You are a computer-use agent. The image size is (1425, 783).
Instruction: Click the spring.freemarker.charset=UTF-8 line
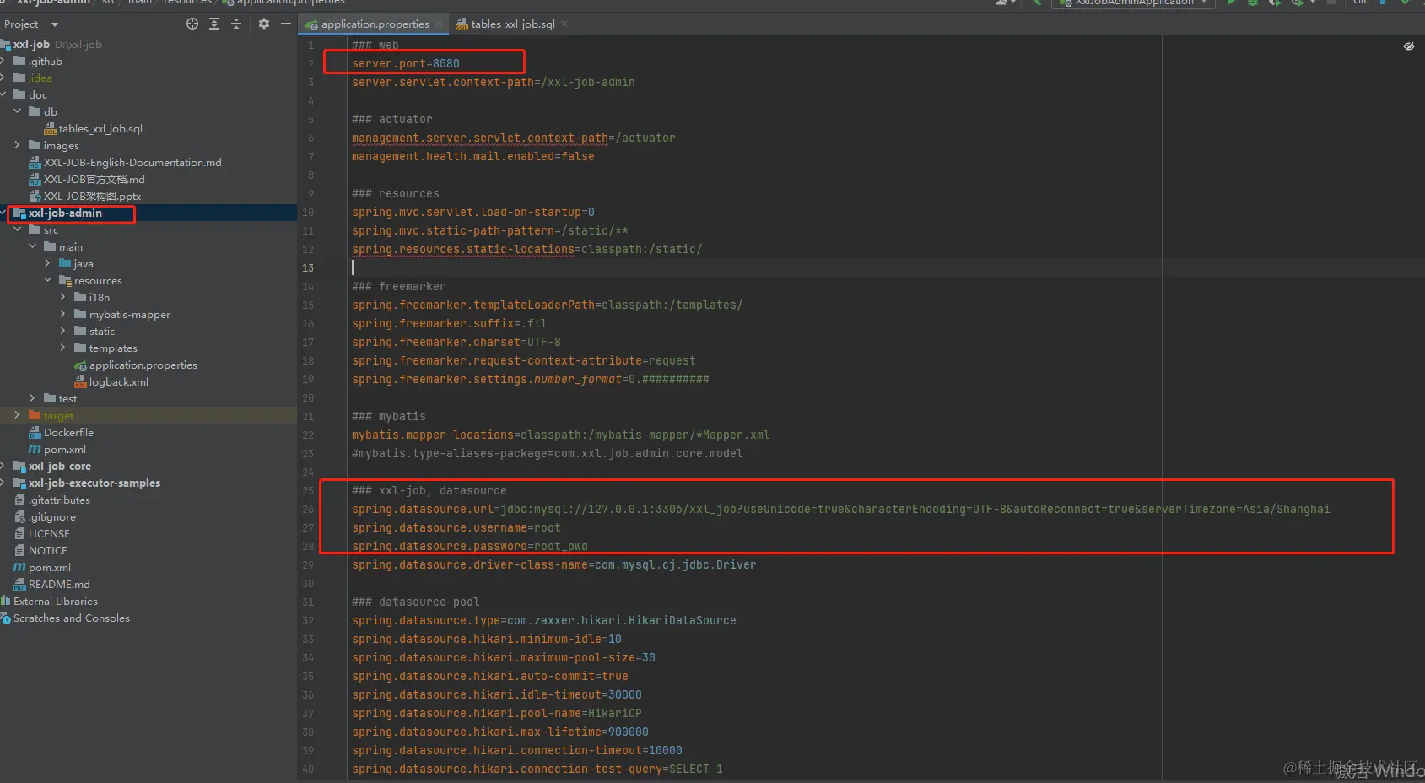pos(456,342)
